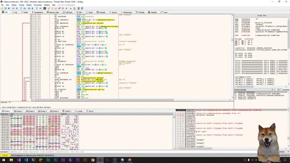Click the Pause execution toolbar icon
The image size is (290, 163).
coord(17,9)
